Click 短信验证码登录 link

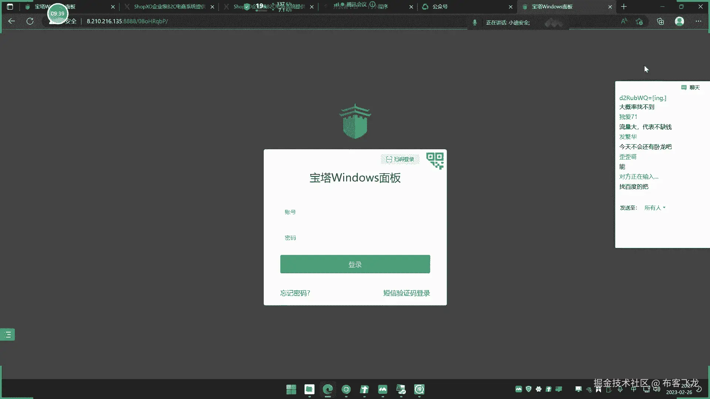pyautogui.click(x=406, y=293)
